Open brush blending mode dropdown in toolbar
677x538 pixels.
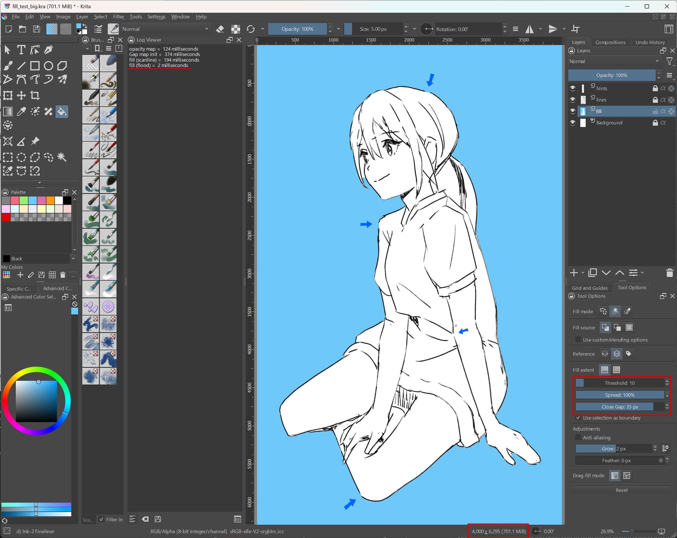click(165, 29)
